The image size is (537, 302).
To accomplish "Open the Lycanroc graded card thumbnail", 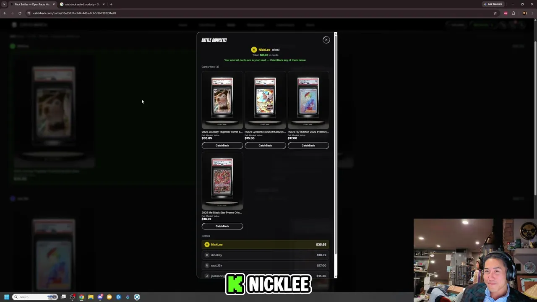I will click(265, 99).
